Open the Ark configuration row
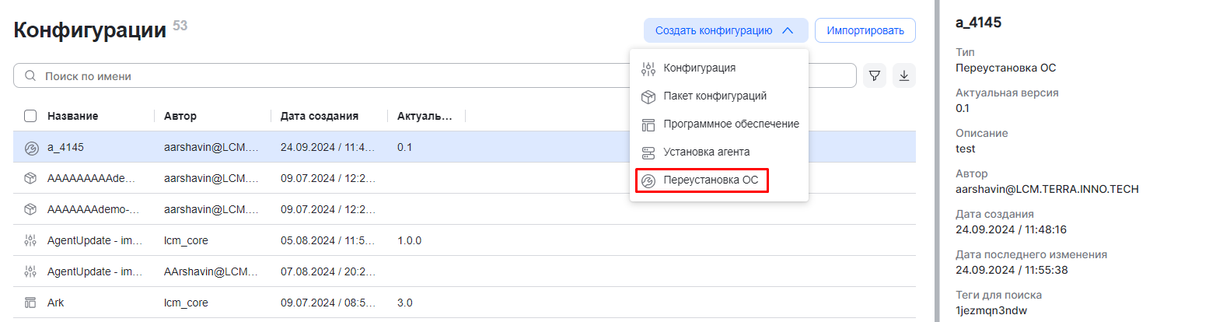 click(56, 303)
